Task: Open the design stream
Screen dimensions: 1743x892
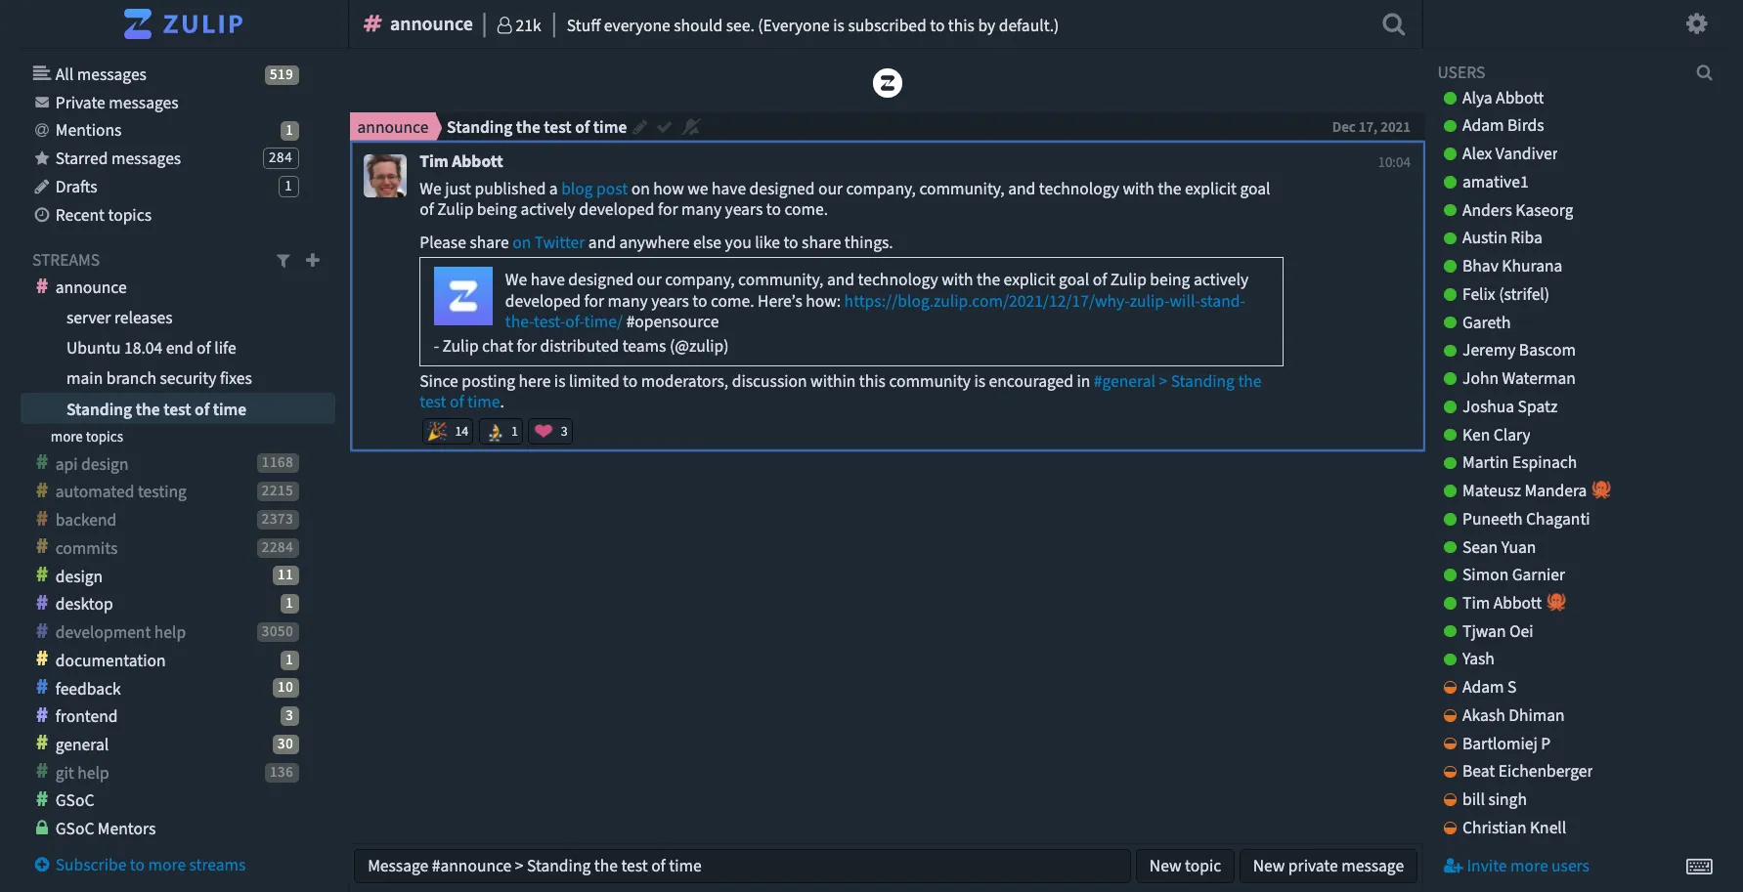Action: pos(78,576)
